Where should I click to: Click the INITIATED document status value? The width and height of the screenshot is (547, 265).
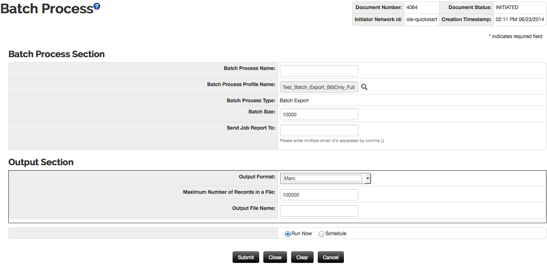(507, 7)
